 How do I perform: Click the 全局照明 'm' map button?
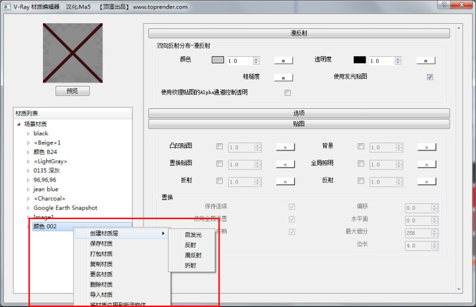click(x=426, y=163)
